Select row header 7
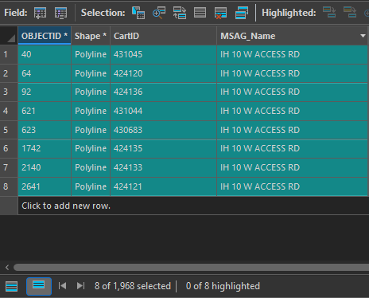 coord(9,167)
